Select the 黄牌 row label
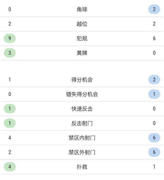The image size is (164, 180). click(x=82, y=53)
